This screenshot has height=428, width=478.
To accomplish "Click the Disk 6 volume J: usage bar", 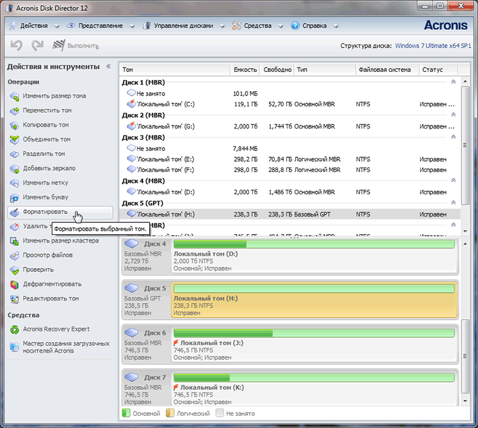I will [x=314, y=333].
